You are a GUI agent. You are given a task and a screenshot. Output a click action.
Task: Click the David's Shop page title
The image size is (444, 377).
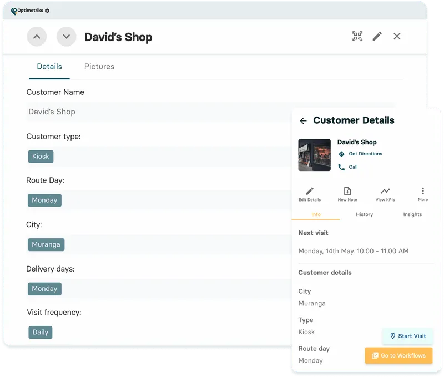pos(118,37)
